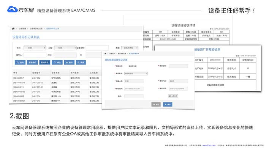The width and height of the screenshot is (266, 149).
Task: Click the blue 查询 search button
Action: pyautogui.click(x=20, y=62)
